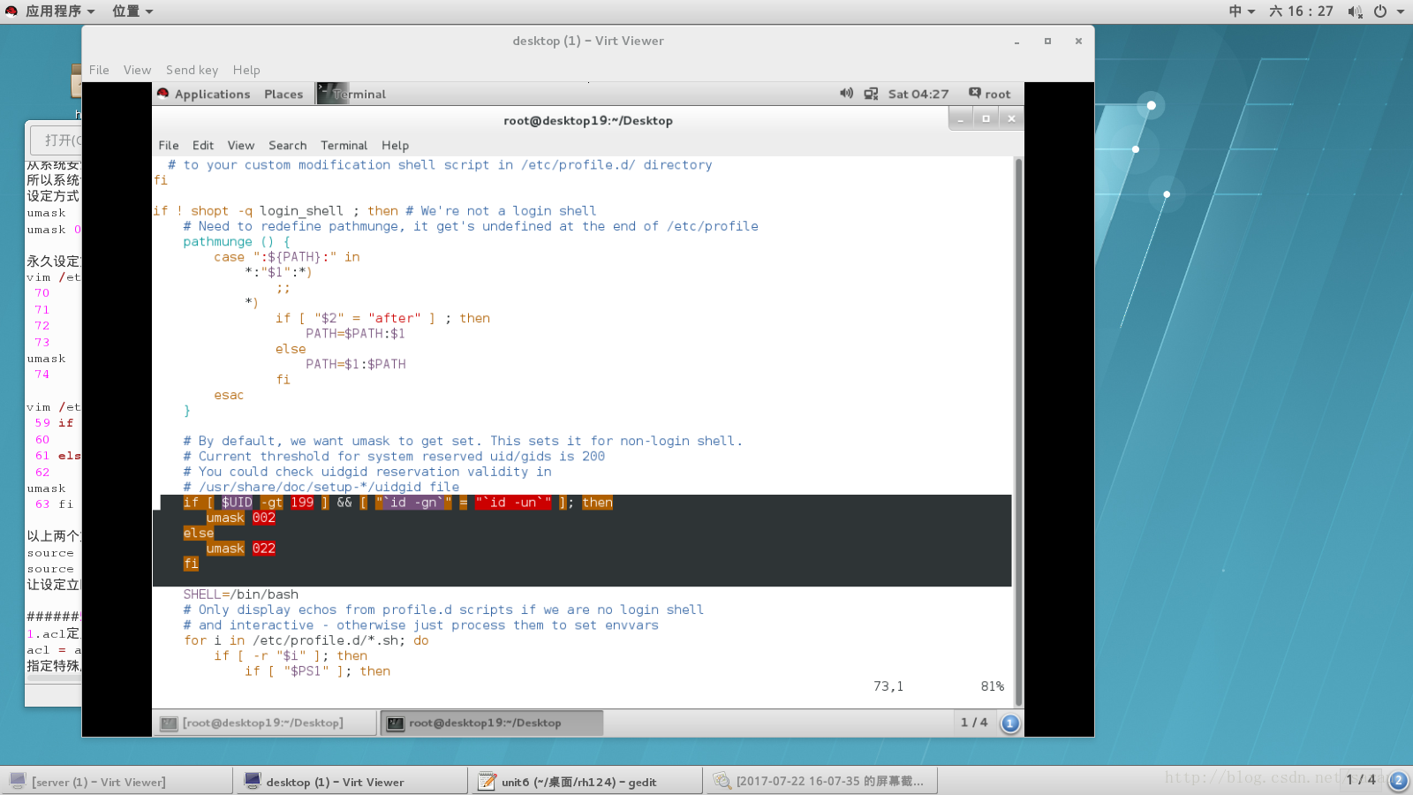This screenshot has width=1413, height=795.
Task: Minimize the terminal window
Action: click(x=961, y=118)
